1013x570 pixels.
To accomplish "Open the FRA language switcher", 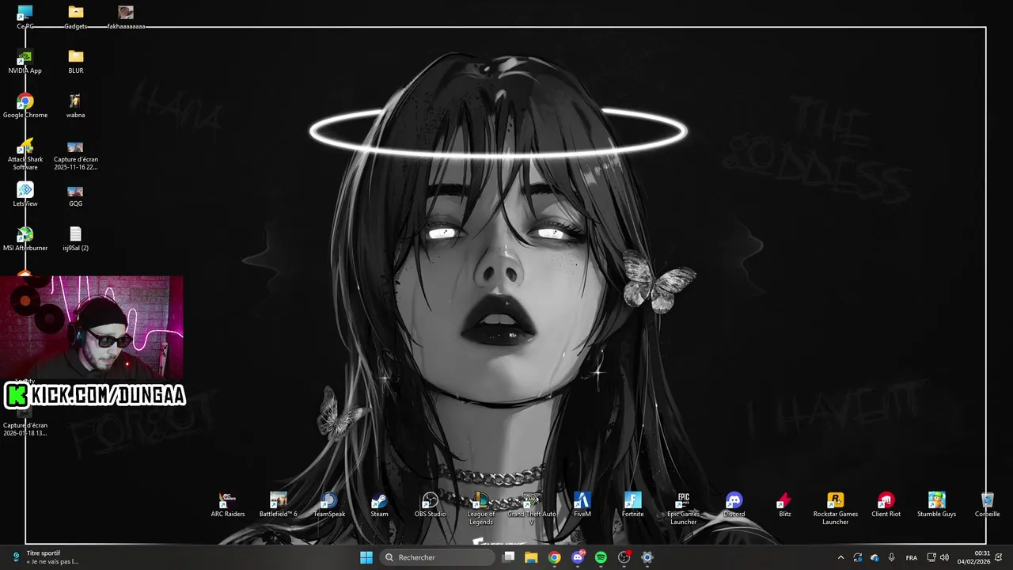I will point(912,557).
